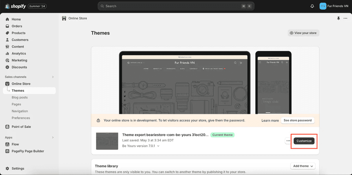Click the mobile theme preview image

pos(273,83)
